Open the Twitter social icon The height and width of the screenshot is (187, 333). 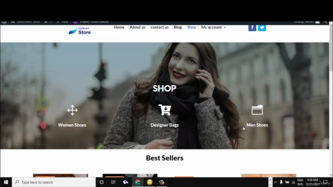click(262, 28)
